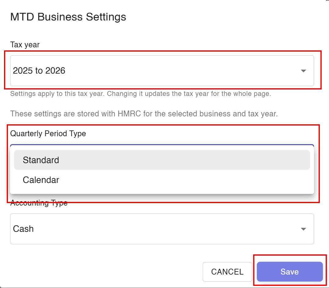Screen dimensions: 329x288
Task: Click the 'Settings apply to this tax year' hint
Action: 141,93
